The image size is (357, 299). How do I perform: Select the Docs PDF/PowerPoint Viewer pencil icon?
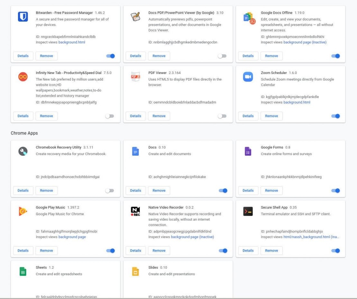135,16
